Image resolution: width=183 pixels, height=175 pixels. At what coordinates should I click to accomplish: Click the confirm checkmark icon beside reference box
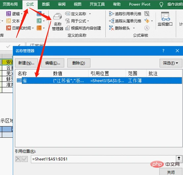[25, 159]
